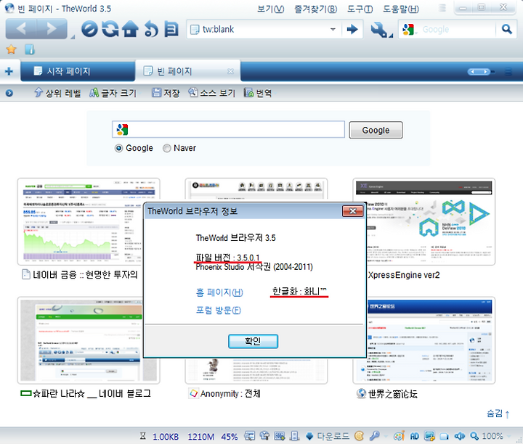Click the computer tower status bar icon
Screen dimensions: 523x444
point(294,436)
